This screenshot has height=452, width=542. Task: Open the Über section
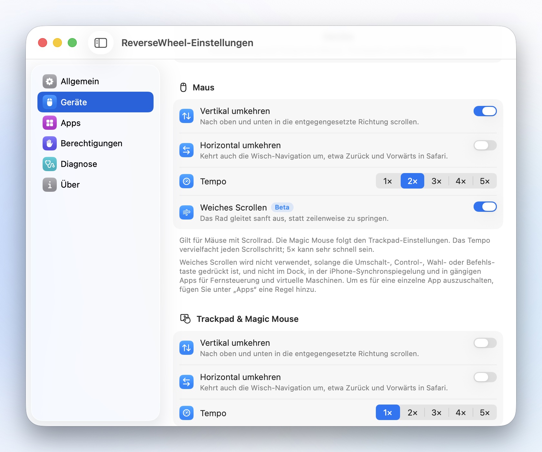95,185
